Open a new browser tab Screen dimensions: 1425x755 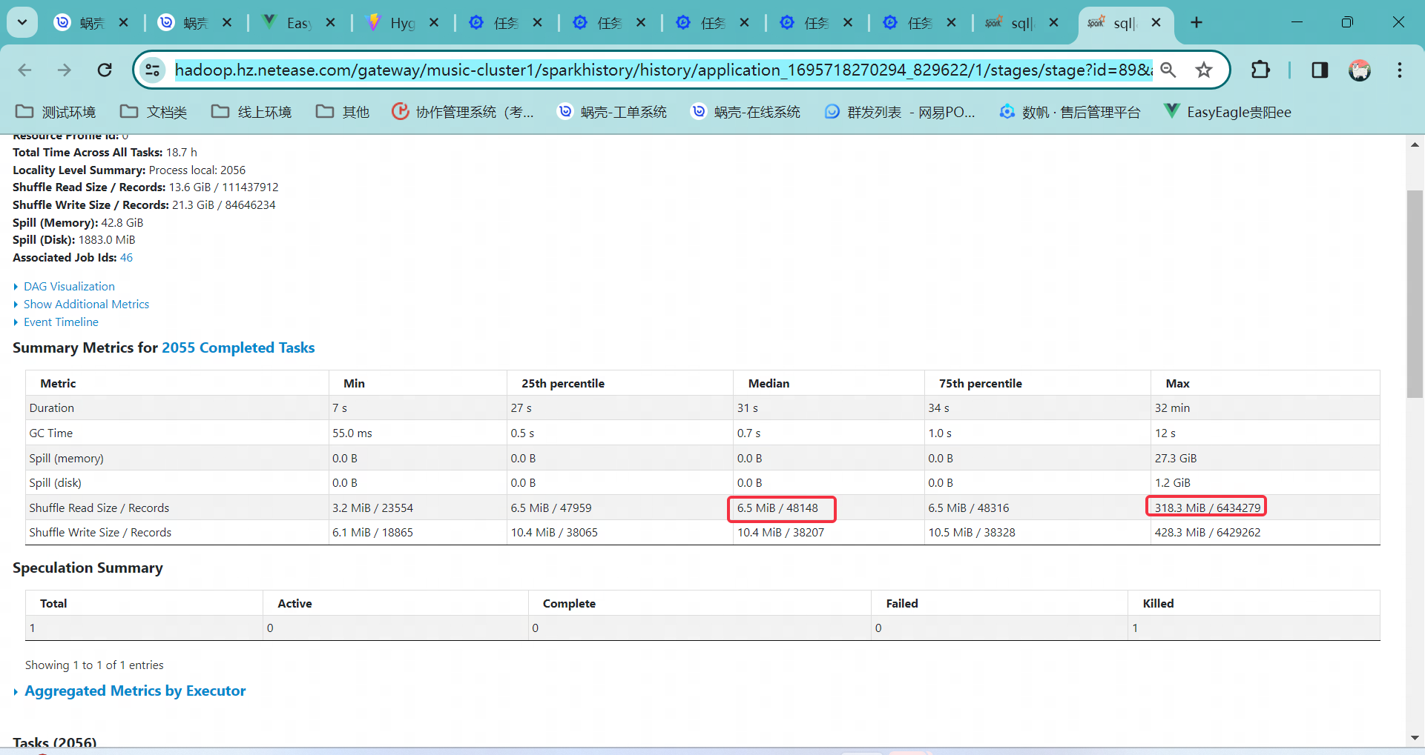pos(1196,22)
